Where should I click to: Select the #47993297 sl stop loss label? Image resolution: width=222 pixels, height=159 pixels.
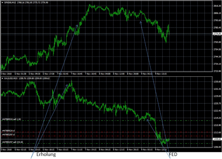[9, 135]
